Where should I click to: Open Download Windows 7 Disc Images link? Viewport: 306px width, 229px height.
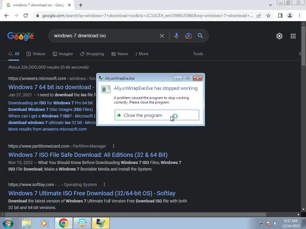(51, 109)
